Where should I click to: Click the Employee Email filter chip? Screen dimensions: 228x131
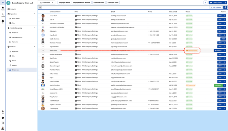113,2
